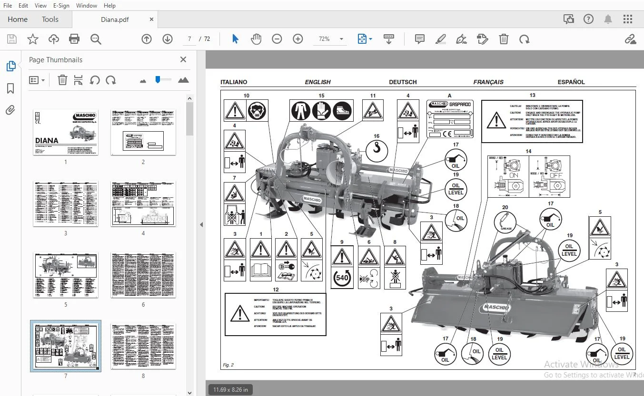Click the print pages icon in thumbnails panel

coord(79,80)
